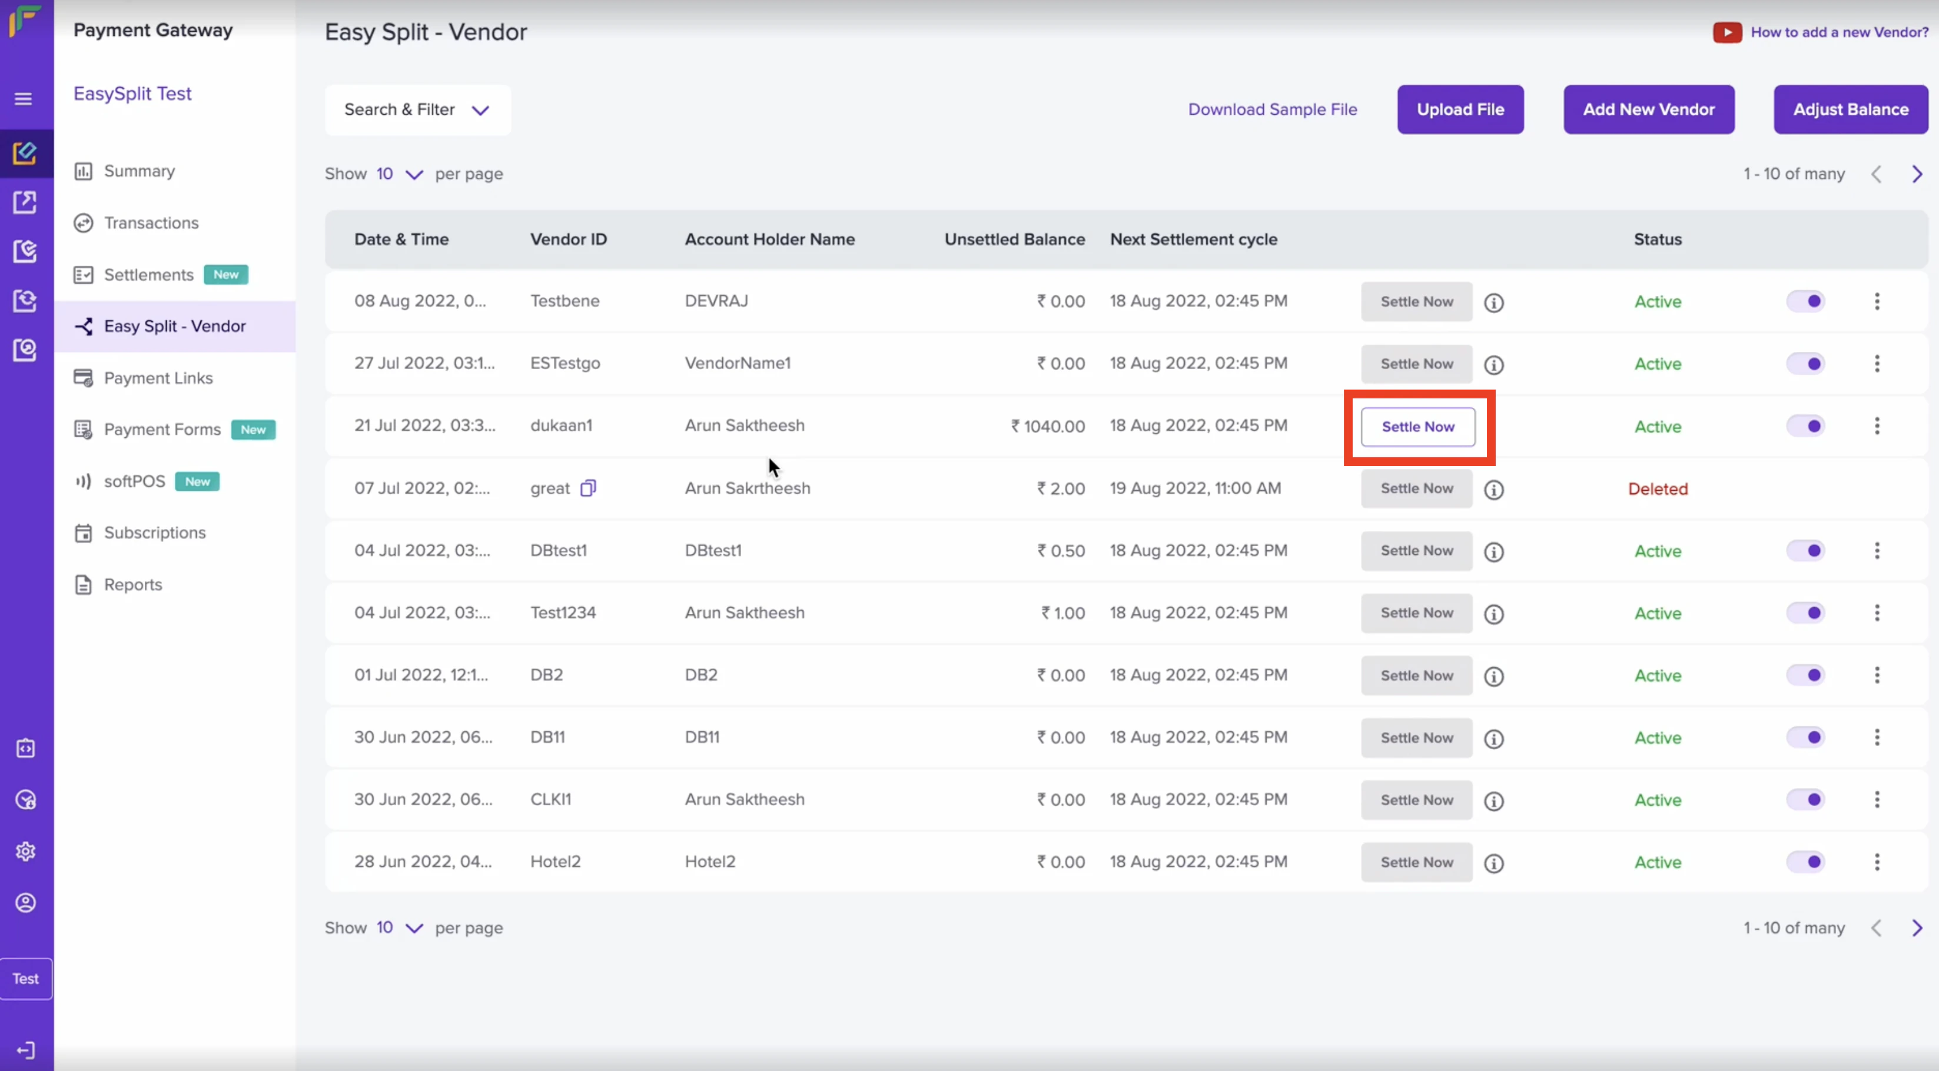Open bottom Show 10 per page dropdown
This screenshot has height=1071, width=1939.
(399, 928)
